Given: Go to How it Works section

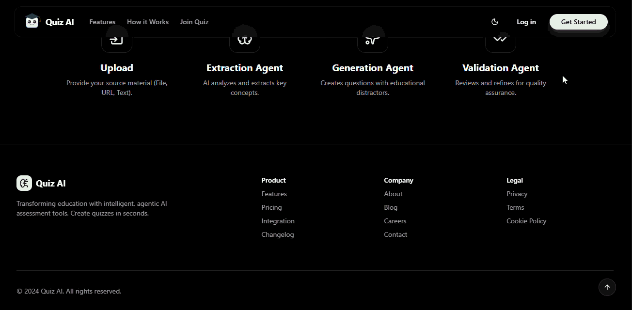Looking at the screenshot, I should pyautogui.click(x=148, y=22).
